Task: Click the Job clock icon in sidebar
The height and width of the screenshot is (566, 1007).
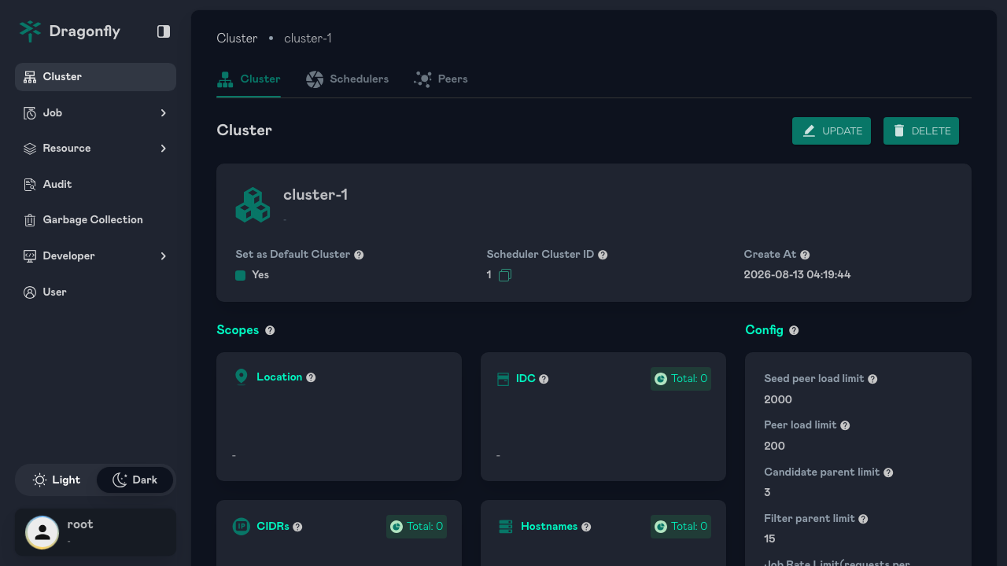Action: click(30, 113)
